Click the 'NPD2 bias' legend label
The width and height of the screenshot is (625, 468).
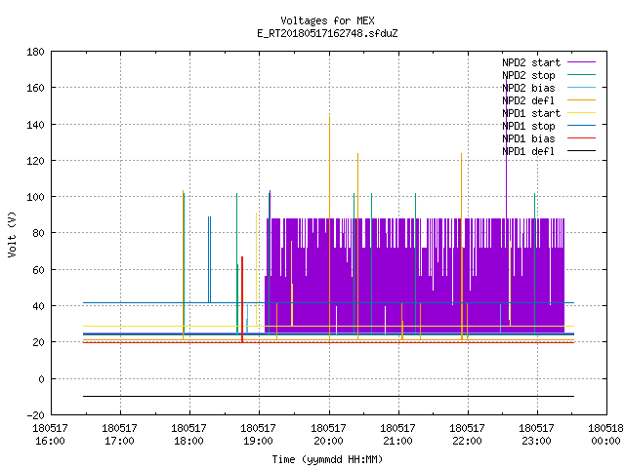pos(528,88)
